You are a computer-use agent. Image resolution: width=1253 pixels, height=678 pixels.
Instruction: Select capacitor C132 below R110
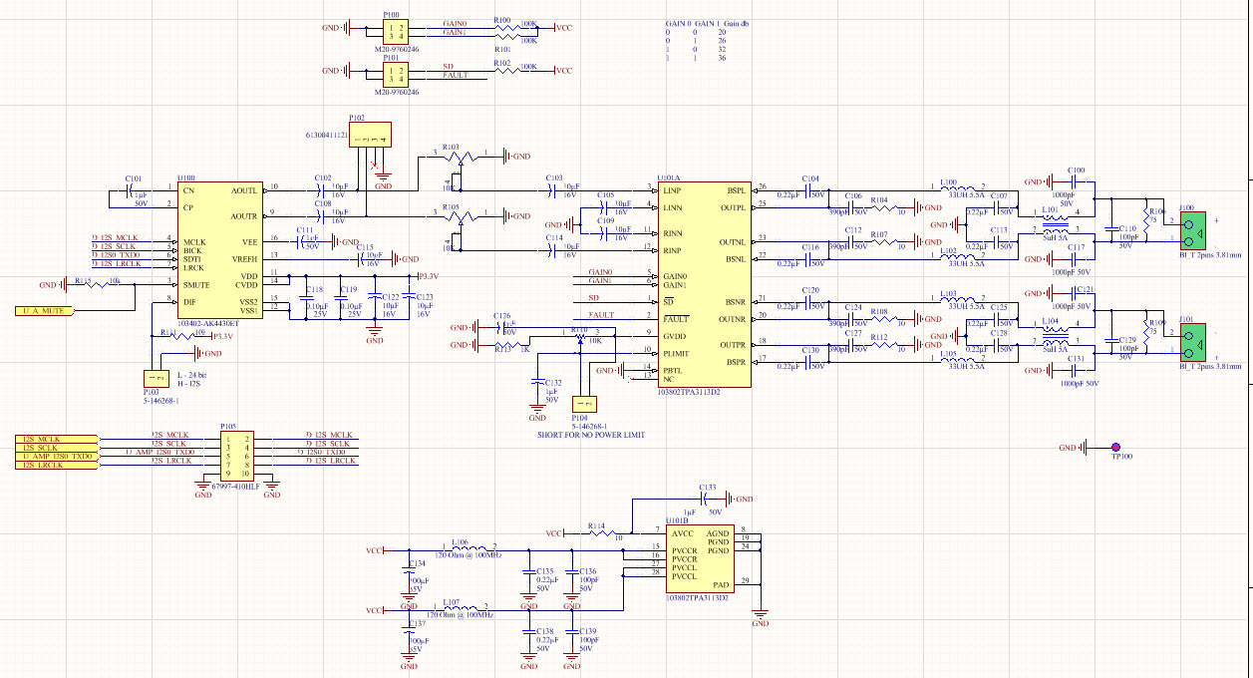click(537, 382)
